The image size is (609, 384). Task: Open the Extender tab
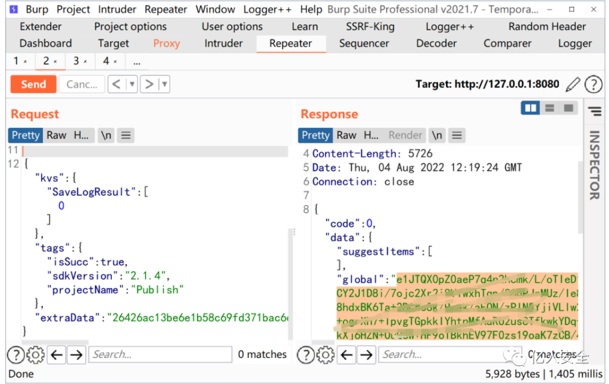point(41,27)
